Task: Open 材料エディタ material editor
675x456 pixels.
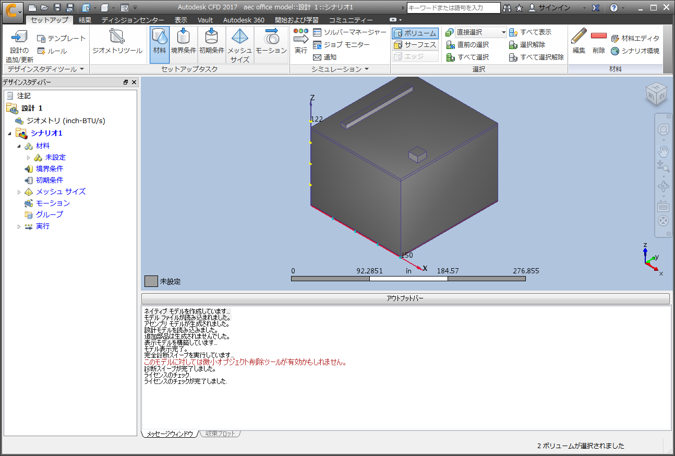Action: pos(635,38)
